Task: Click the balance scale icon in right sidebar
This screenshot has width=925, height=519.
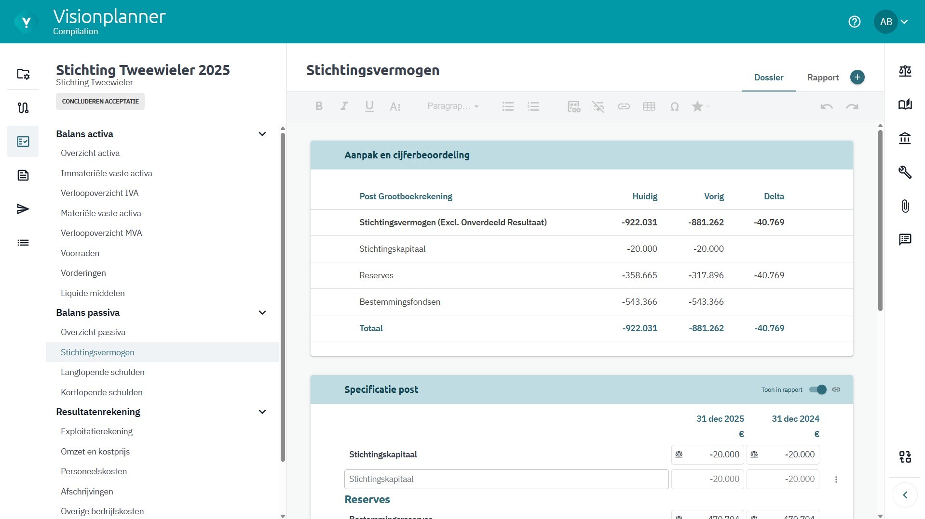Action: pos(905,71)
